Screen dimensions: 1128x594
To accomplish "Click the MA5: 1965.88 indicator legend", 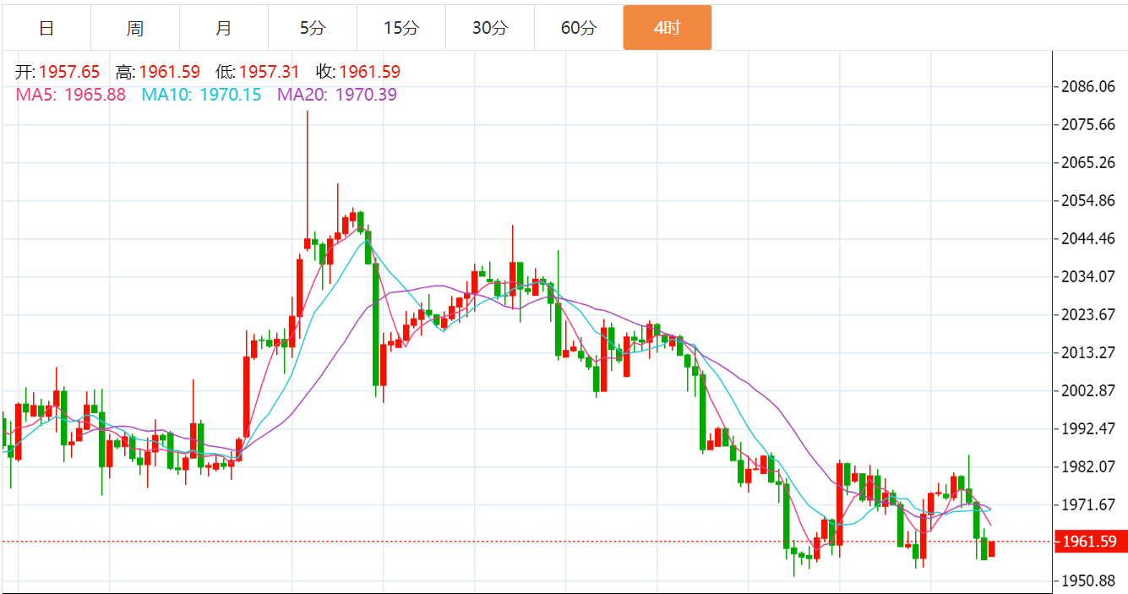I will pos(71,95).
